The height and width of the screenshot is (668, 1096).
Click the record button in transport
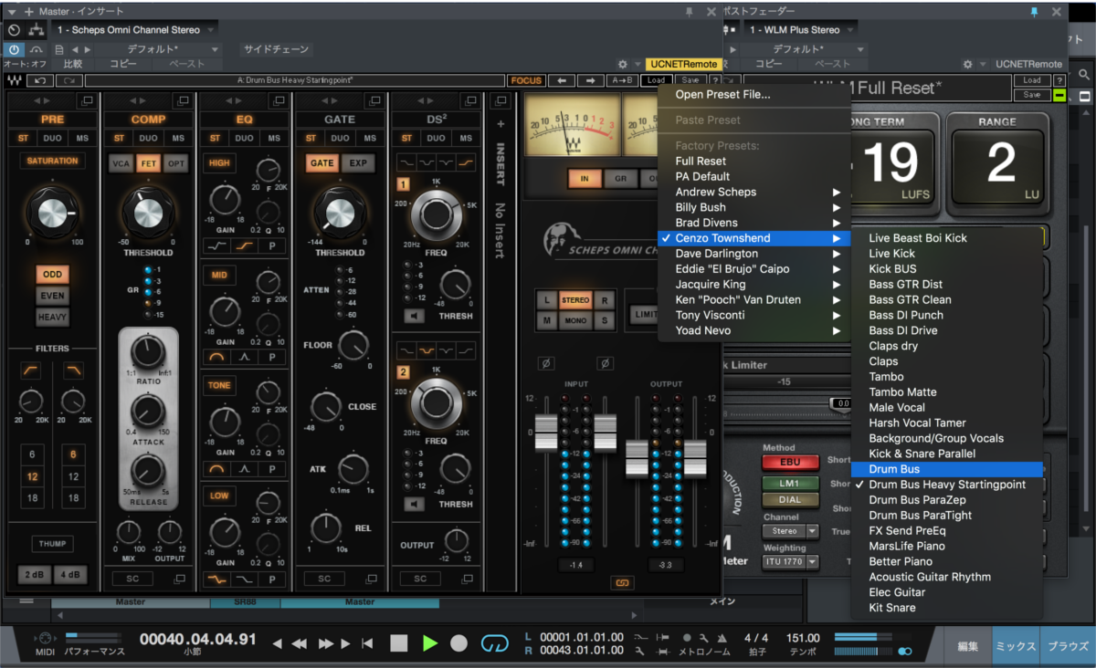tap(458, 643)
